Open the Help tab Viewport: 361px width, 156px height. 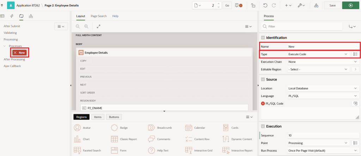(115, 16)
